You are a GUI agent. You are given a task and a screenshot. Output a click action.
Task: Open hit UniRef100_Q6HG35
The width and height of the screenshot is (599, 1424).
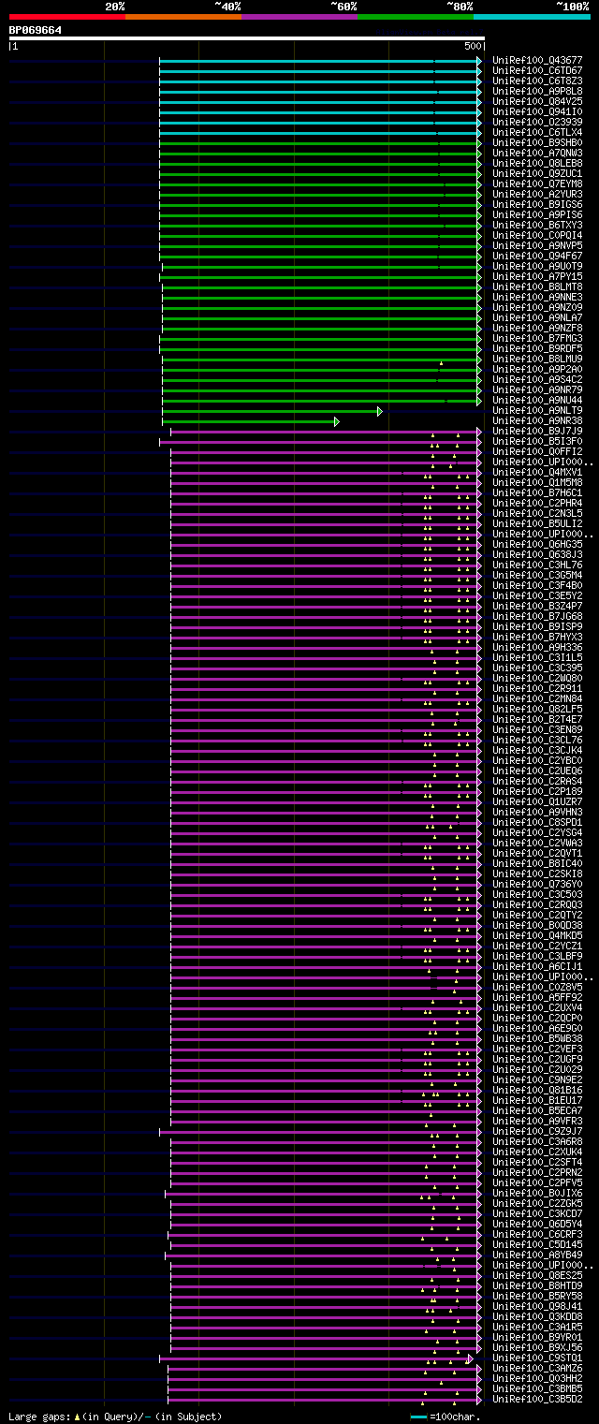[x=537, y=544]
